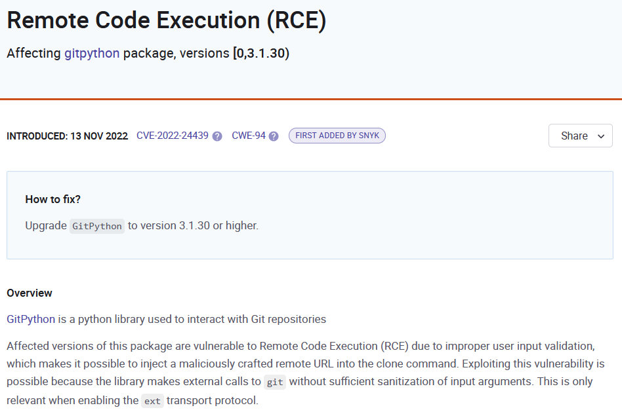Follow the gitpython package link in subtitle
The width and height of the screenshot is (622, 412).
point(92,53)
